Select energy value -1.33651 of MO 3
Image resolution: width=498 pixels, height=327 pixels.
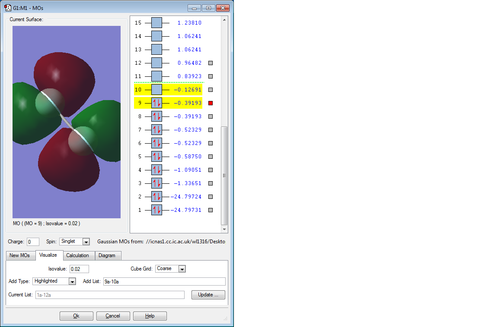coord(188,183)
